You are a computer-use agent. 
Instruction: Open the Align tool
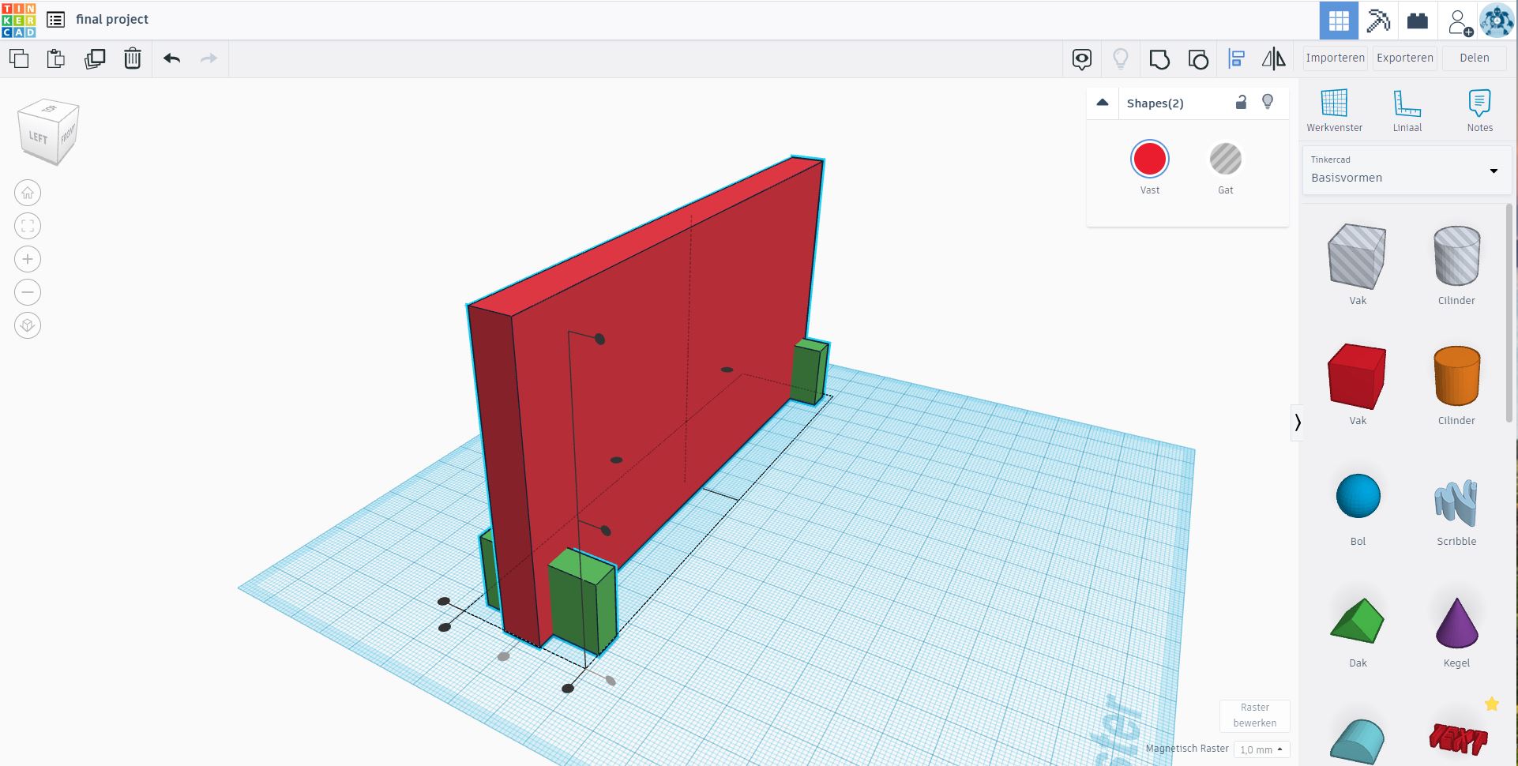[x=1236, y=58]
